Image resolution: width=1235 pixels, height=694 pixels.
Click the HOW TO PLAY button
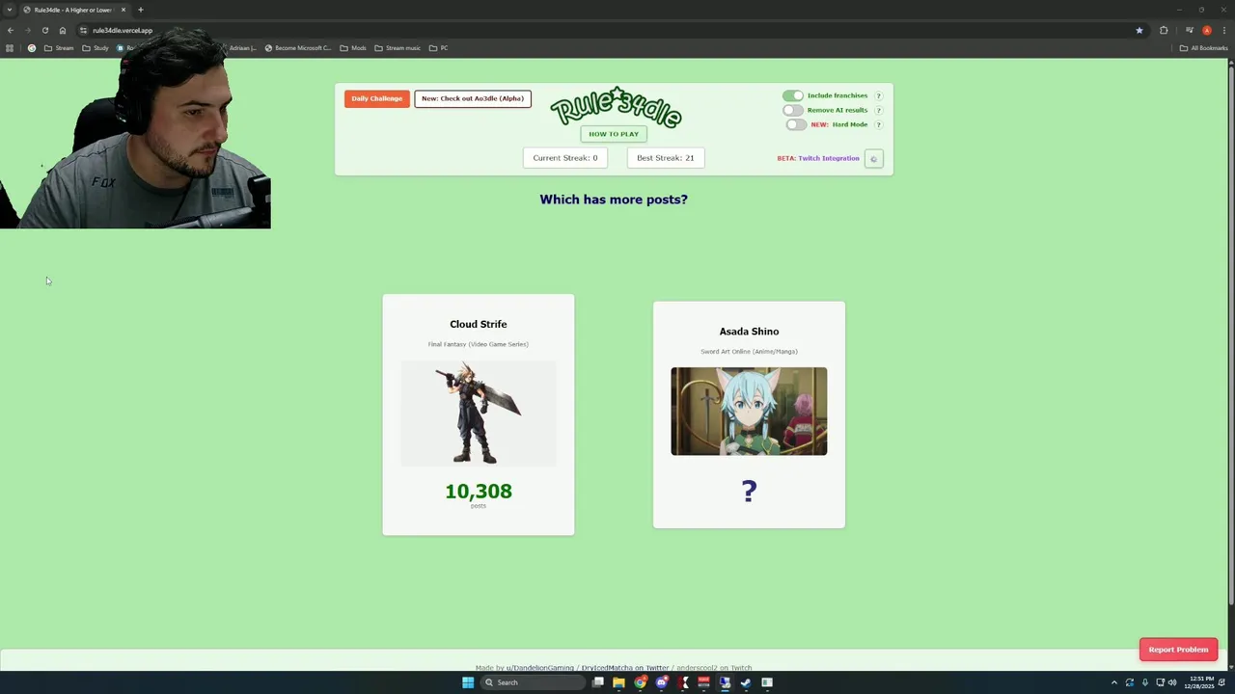click(614, 134)
